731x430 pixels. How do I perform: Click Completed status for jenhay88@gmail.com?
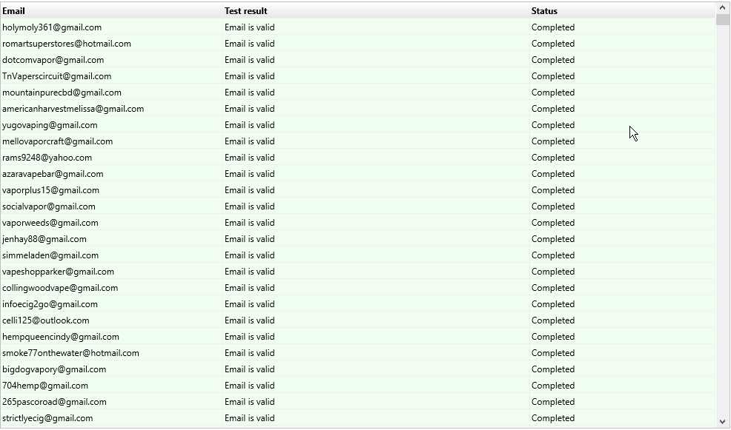(x=553, y=239)
